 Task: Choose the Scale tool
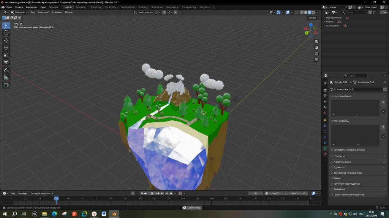click(x=6, y=55)
